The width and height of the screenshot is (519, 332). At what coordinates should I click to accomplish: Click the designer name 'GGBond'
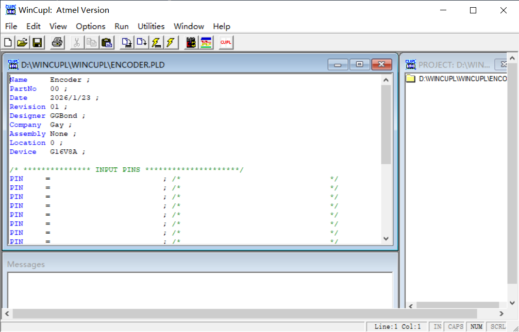[x=63, y=116]
